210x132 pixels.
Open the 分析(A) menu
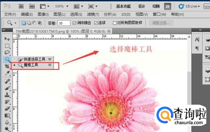110,14
